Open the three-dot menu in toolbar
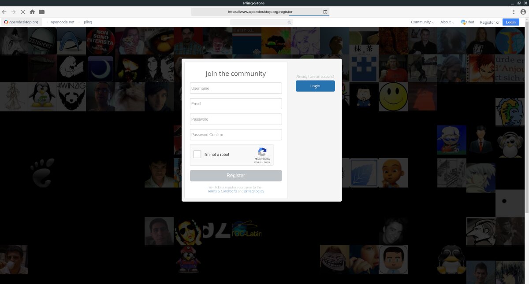 [x=514, y=12]
